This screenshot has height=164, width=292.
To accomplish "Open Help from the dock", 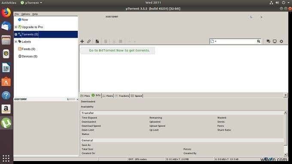I will pyautogui.click(x=6, y=95).
